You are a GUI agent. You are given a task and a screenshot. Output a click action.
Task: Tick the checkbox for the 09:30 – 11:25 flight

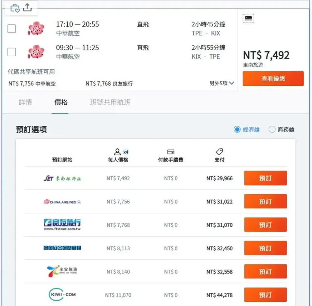[12, 52]
